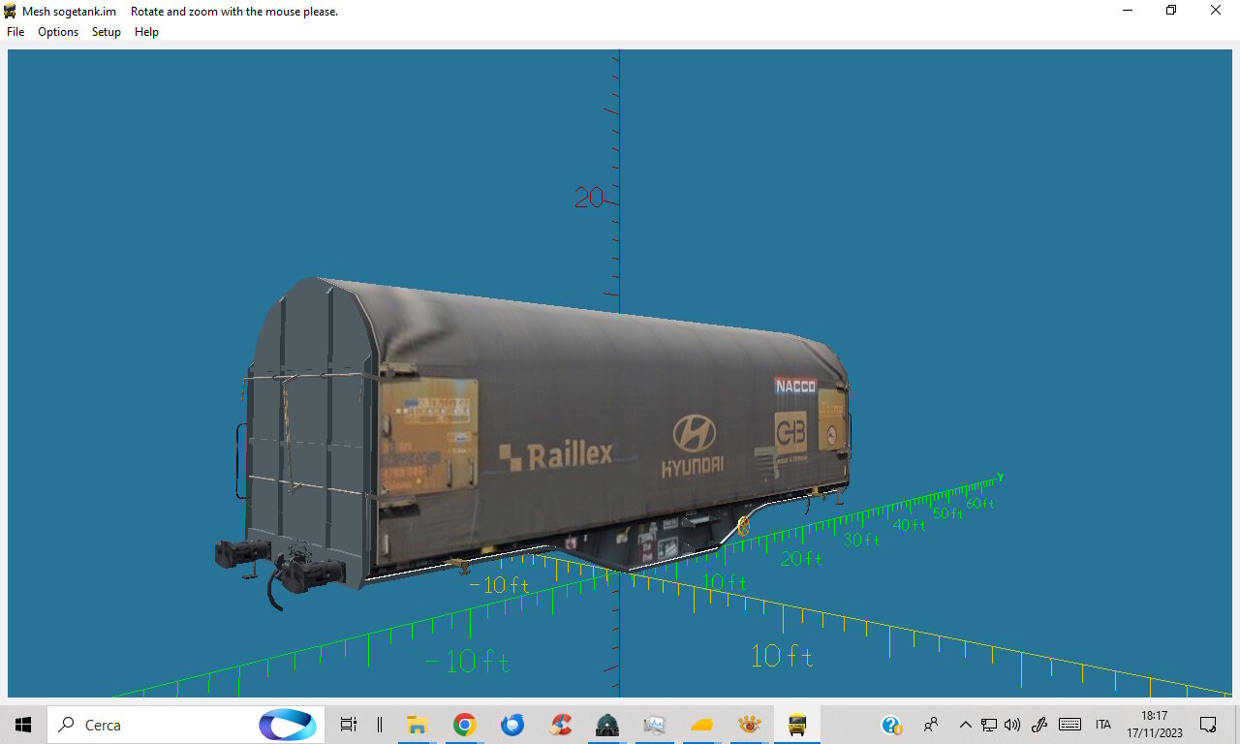This screenshot has width=1240, height=744.
Task: Open the CCleaner icon in taskbar
Action: (x=560, y=725)
